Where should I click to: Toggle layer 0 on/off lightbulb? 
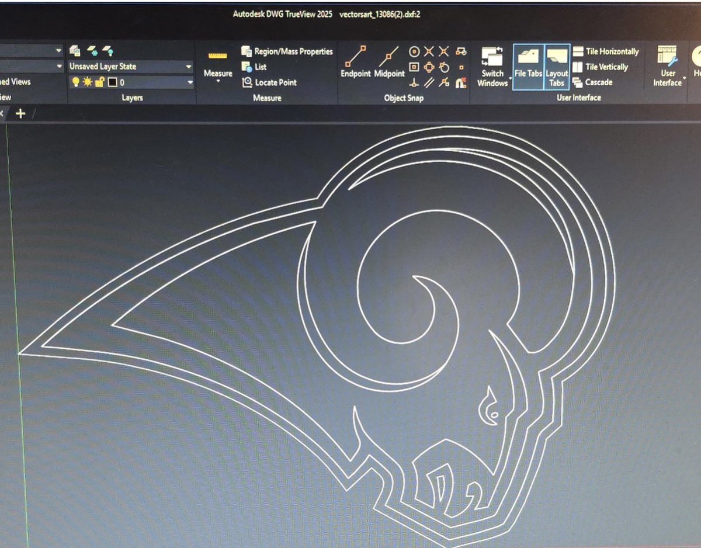76,82
